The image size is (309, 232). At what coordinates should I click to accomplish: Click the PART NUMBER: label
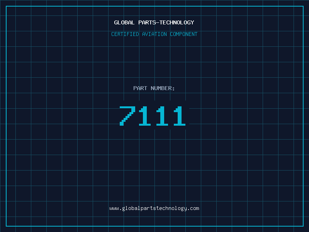154,88
